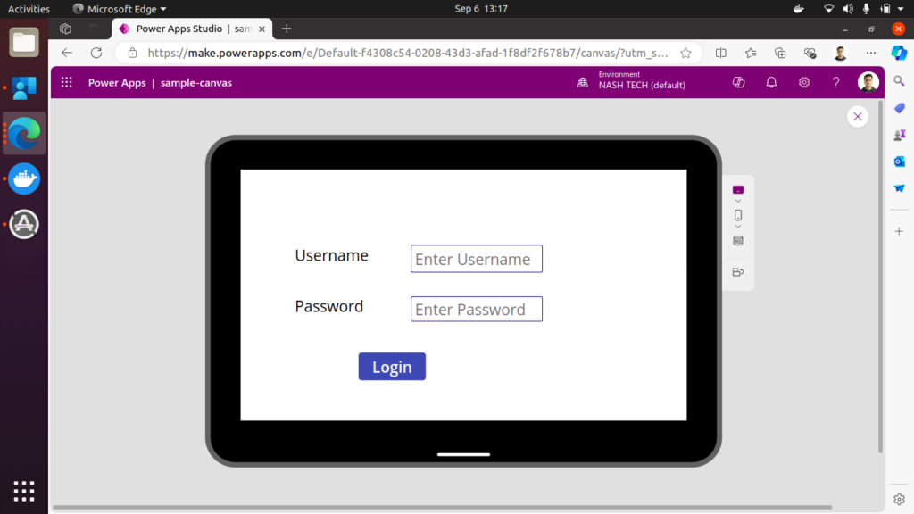914x514 pixels.
Task: Open the Power Apps app launcher waffle
Action: [x=67, y=83]
